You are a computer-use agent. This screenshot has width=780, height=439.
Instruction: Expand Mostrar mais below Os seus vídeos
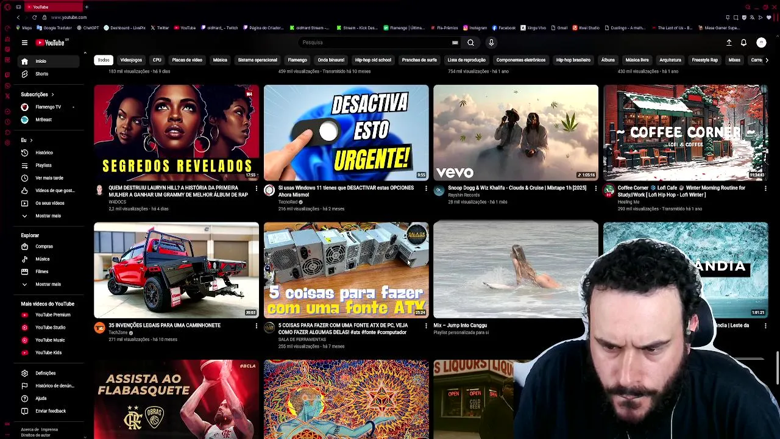click(x=48, y=216)
